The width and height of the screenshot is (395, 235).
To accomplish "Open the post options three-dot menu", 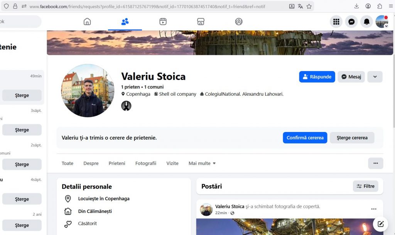I will [373, 209].
